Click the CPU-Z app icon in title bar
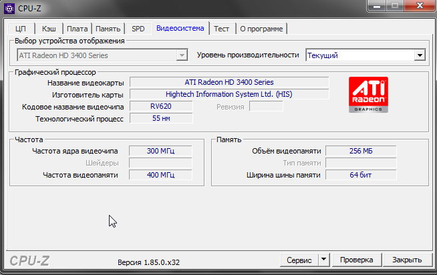 (x=9, y=9)
